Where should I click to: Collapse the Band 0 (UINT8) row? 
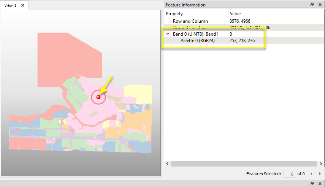pyautogui.click(x=168, y=34)
